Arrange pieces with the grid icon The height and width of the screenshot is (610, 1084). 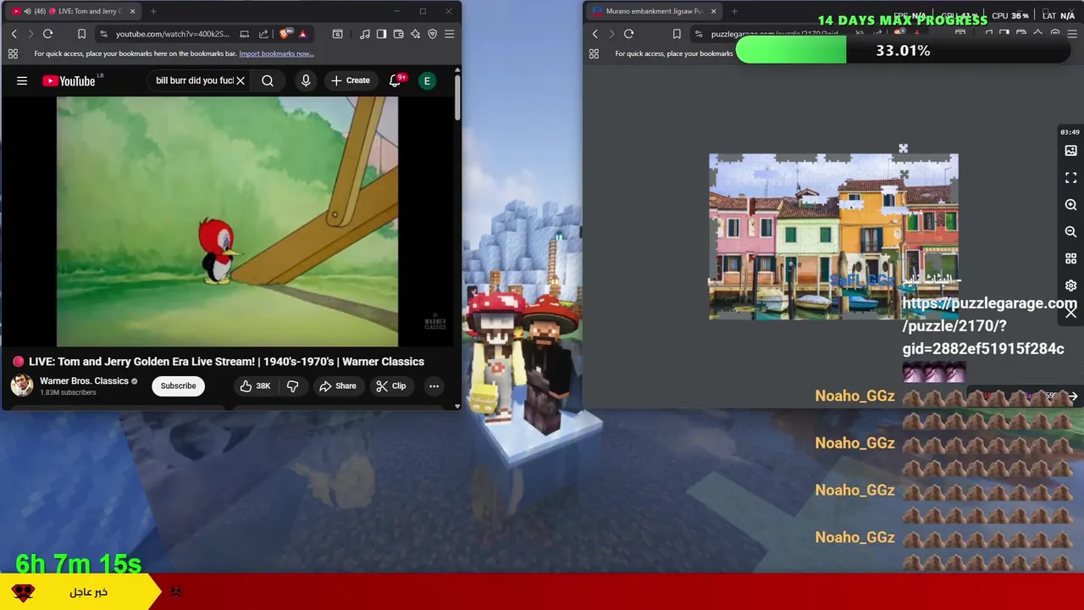coord(1070,258)
